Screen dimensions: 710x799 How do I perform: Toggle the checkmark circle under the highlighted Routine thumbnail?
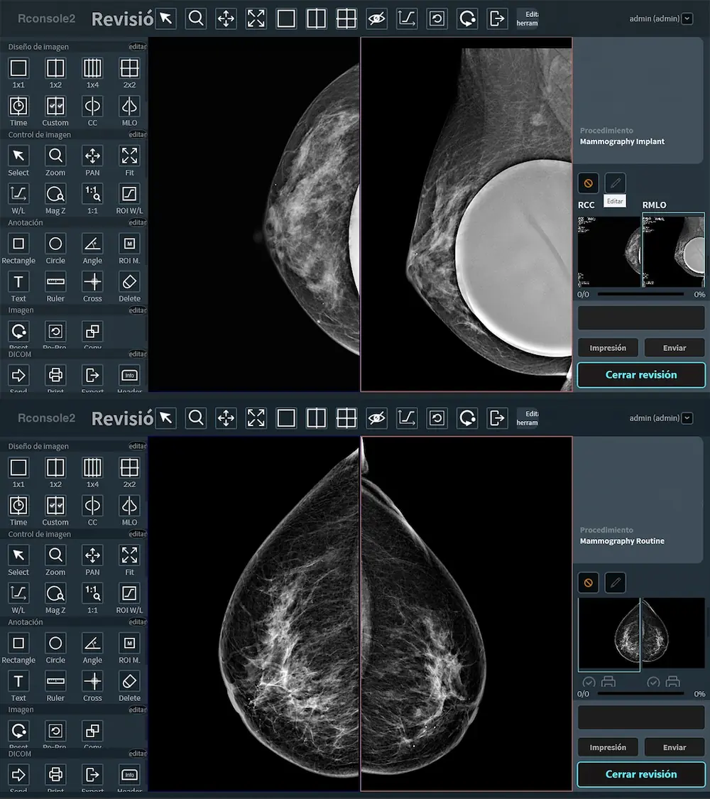click(x=588, y=683)
